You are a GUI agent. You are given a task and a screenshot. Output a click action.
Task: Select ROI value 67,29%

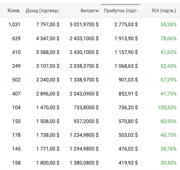click(x=169, y=80)
